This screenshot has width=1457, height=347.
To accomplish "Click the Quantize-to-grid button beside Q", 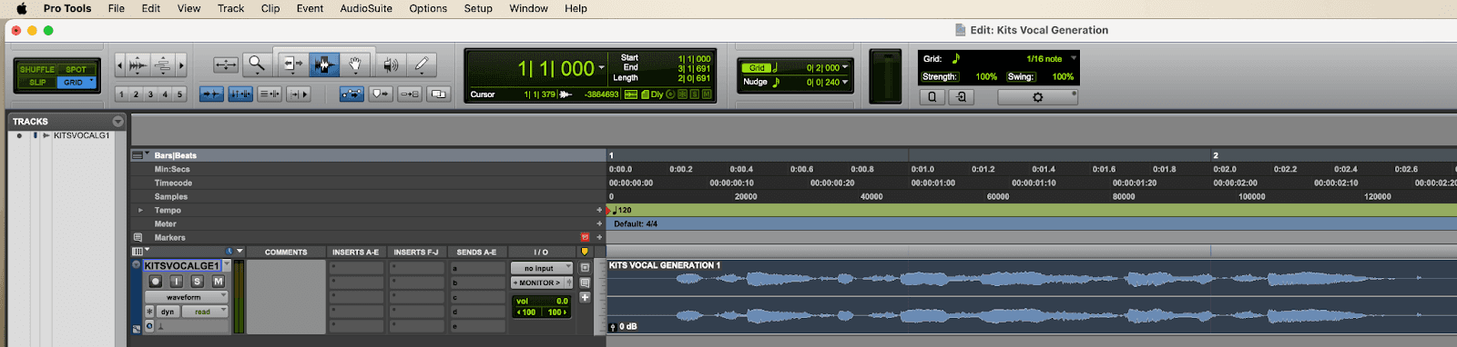I will click(961, 96).
